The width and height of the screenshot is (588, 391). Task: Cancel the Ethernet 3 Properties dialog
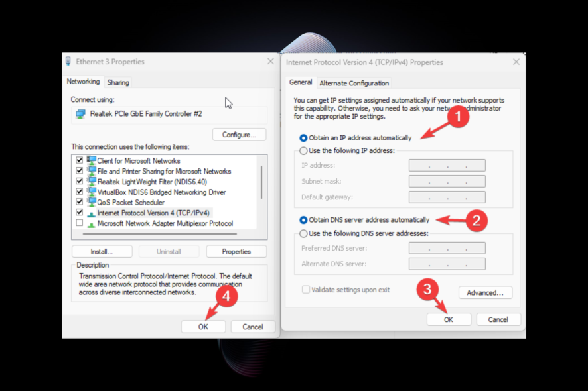pos(253,327)
